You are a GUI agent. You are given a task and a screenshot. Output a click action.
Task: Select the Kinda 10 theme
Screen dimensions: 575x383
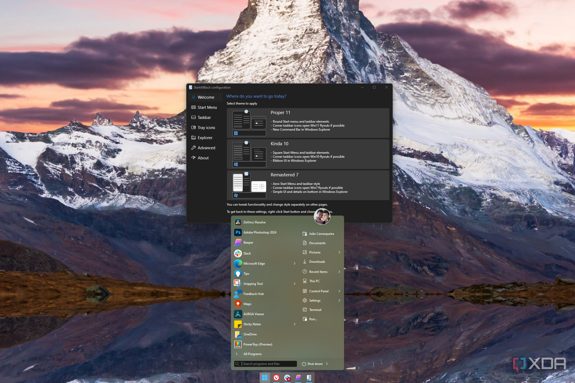[308, 154]
